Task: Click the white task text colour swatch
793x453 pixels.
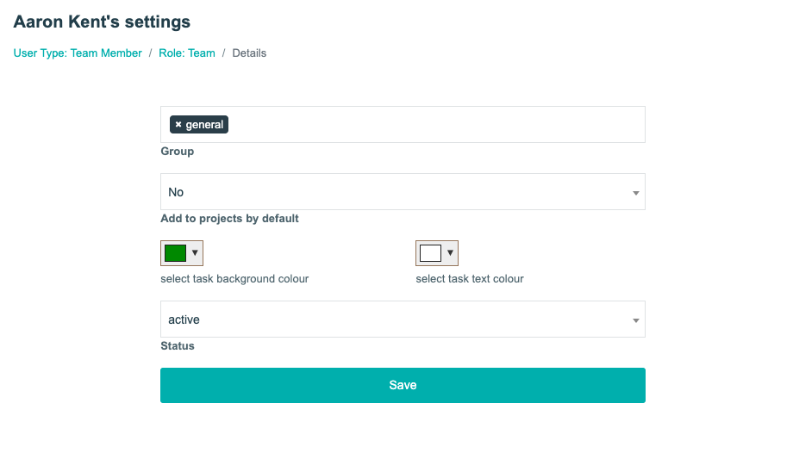Action: 430,253
